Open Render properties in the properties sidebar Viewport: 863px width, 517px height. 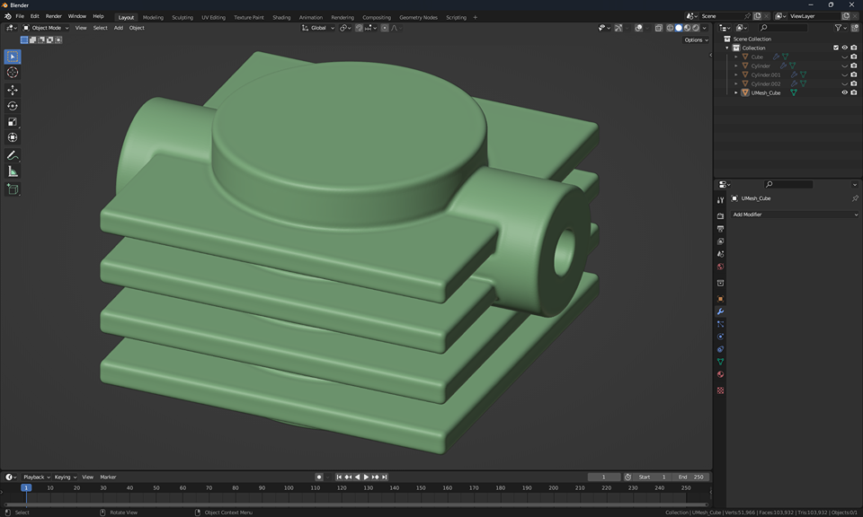click(x=719, y=214)
